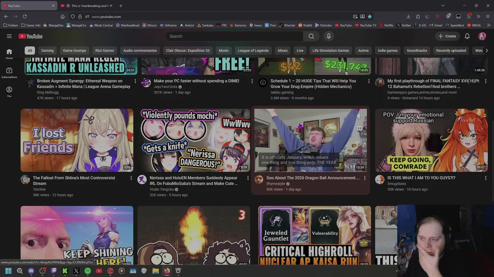The image size is (494, 277).
Task: List all tabs dropdown arrow
Action: [x=443, y=6]
